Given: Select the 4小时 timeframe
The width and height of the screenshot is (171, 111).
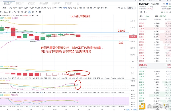Looking at the screenshot, I should (x=65, y=8).
